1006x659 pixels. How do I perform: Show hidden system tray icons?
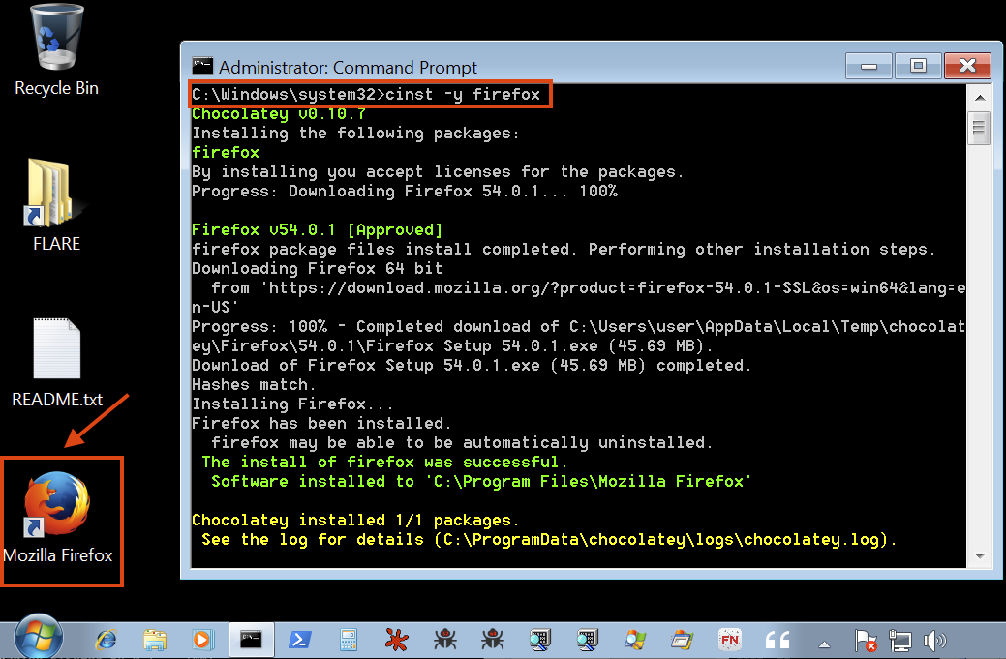pos(824,644)
